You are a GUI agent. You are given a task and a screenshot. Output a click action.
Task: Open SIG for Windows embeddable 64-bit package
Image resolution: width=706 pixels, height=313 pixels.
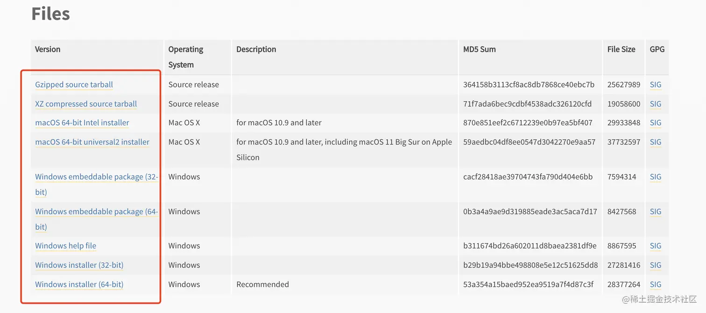[x=655, y=211]
